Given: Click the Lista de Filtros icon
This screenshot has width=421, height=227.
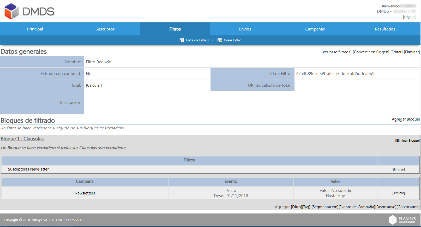Looking at the screenshot, I should (x=182, y=40).
